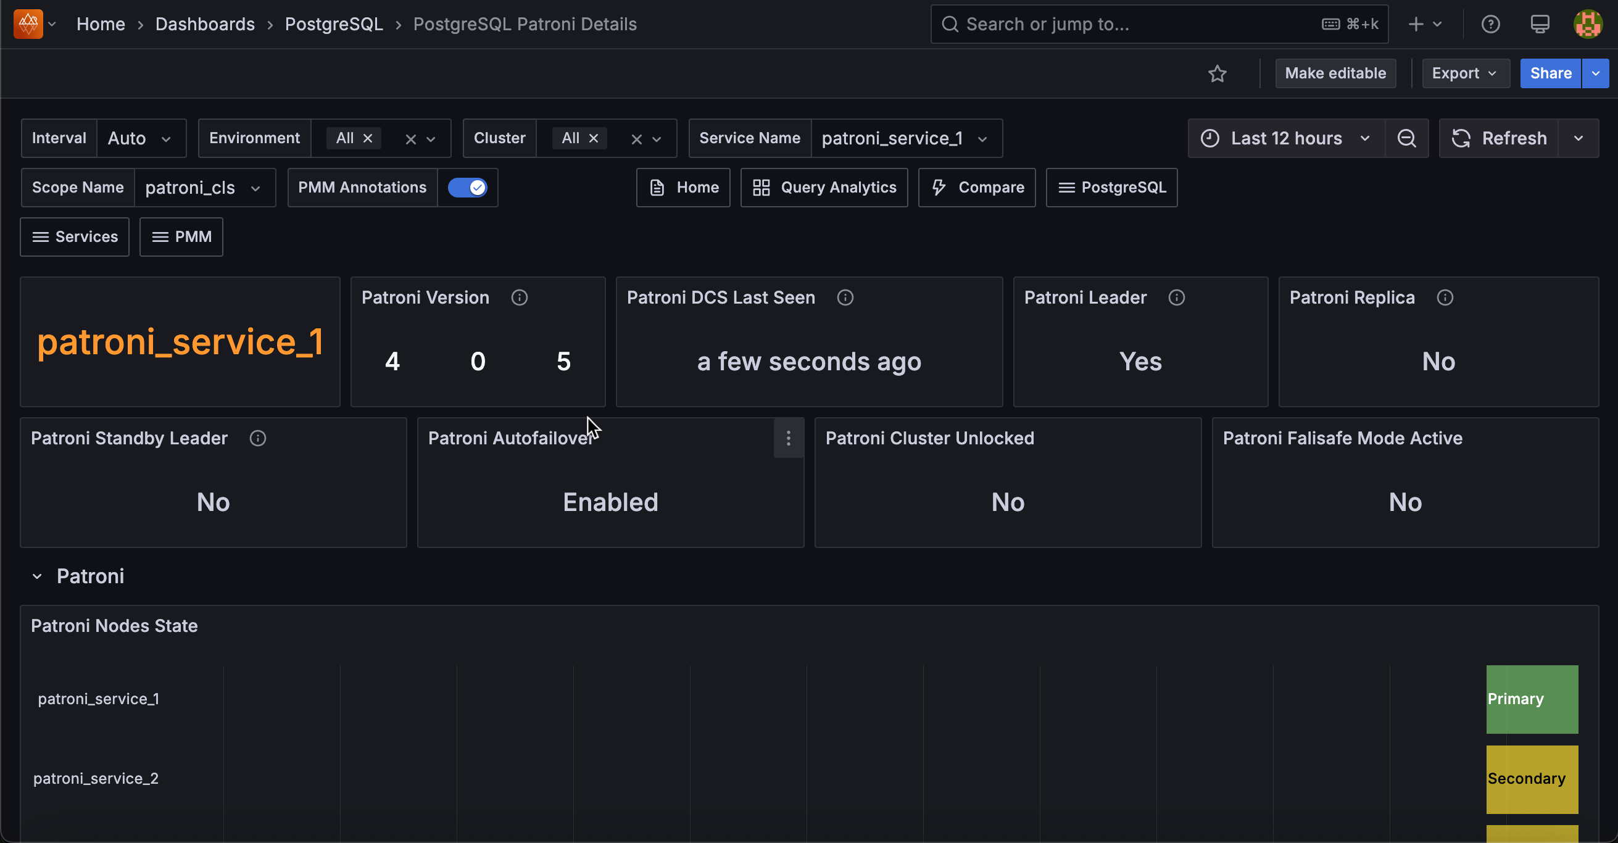Enable kiosk mode via monitor icon

coord(1540,24)
